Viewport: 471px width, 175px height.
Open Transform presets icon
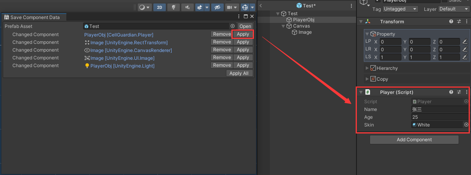459,22
